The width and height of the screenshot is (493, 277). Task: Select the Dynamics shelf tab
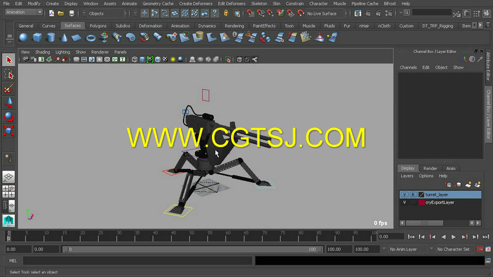click(x=206, y=26)
